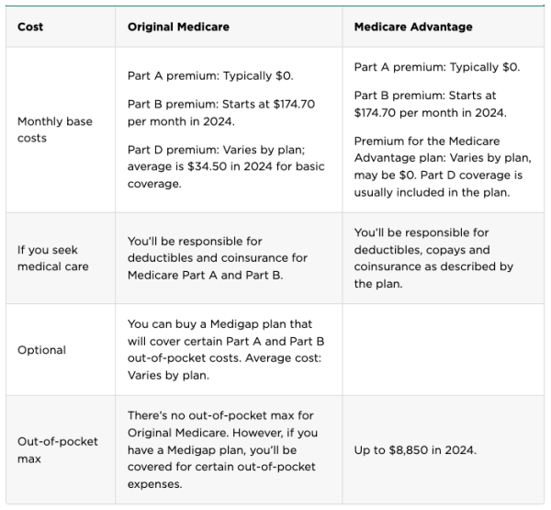This screenshot has height=510, width=551.
Task: Click Medicare Advantage deductibles, copays and coinsurance text
Action: 434,258
